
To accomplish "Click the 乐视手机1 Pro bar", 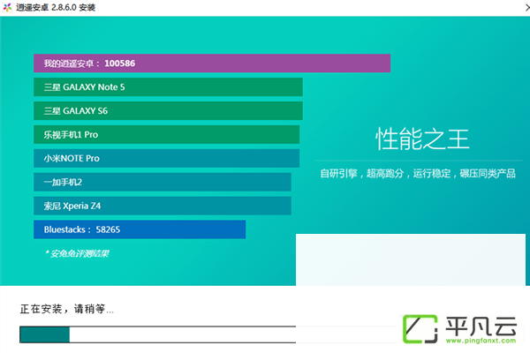I will point(166,134).
